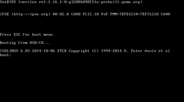
Task: Click the iPXE label at line start
Action: tap(4, 14)
